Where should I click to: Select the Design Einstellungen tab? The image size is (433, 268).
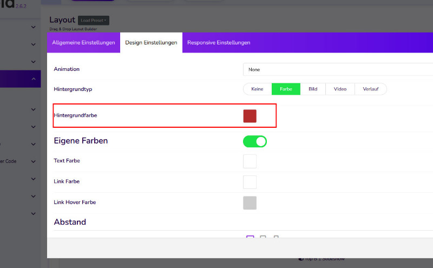point(151,43)
